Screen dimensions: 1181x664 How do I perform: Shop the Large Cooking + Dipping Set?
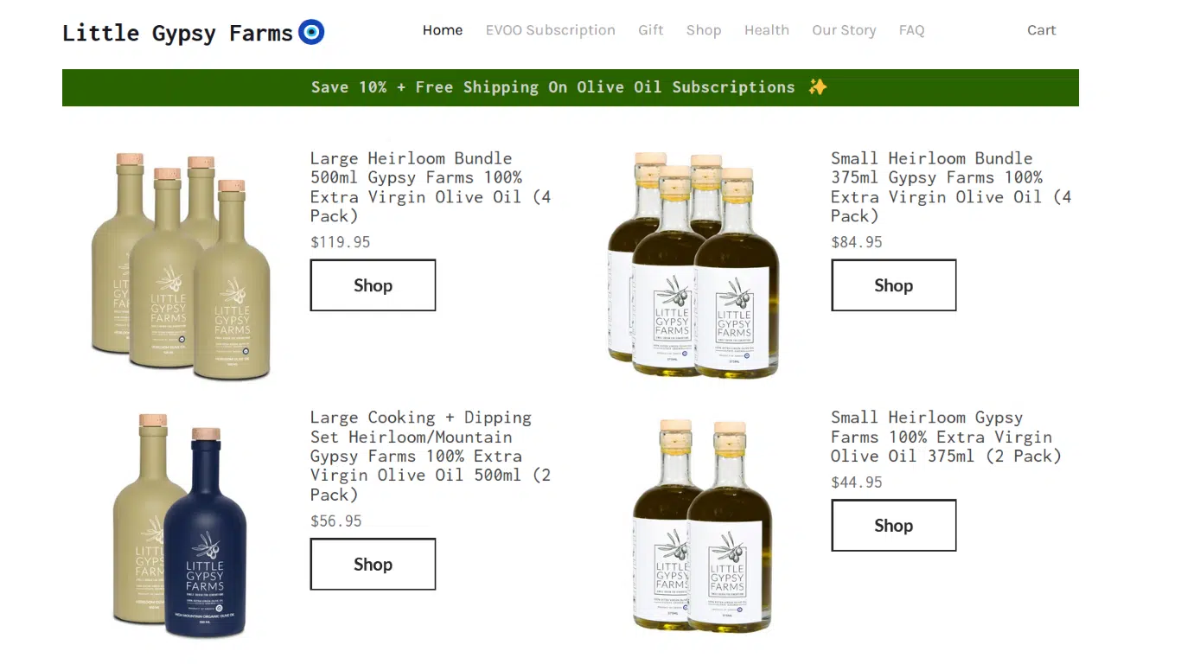[x=373, y=565]
